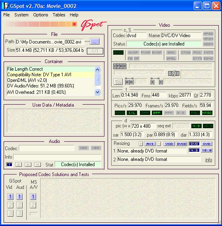
Task: Open the Options menu
Action: (41, 15)
